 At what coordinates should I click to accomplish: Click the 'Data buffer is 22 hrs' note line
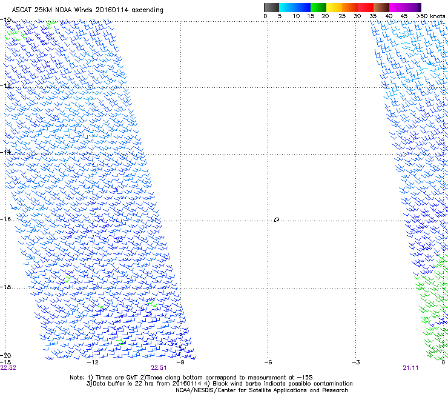pos(219,384)
